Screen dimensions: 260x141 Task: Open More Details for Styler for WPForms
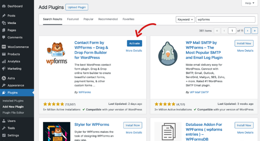[x=134, y=132]
